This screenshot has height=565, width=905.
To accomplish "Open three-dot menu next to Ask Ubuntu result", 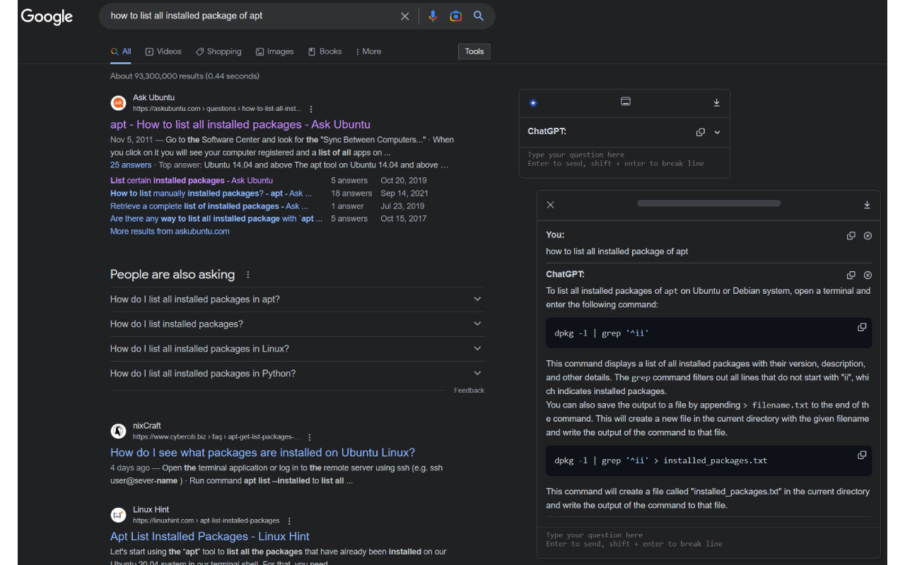I will pyautogui.click(x=311, y=109).
